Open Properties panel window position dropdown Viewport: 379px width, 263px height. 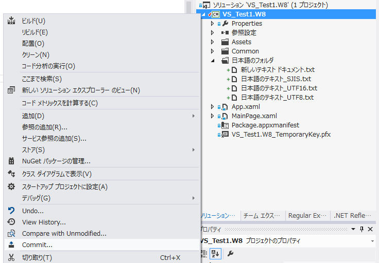[353, 229]
